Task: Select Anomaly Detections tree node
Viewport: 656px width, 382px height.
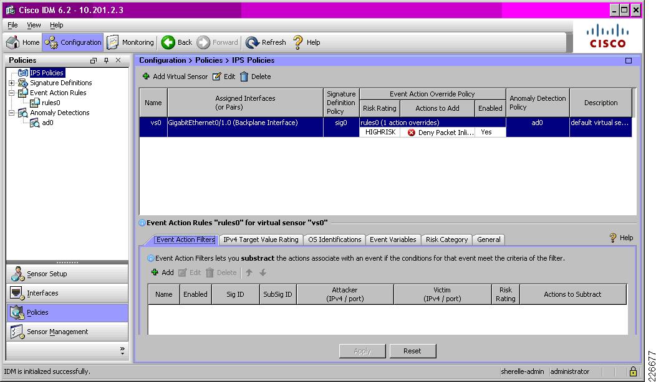Action: point(59,113)
